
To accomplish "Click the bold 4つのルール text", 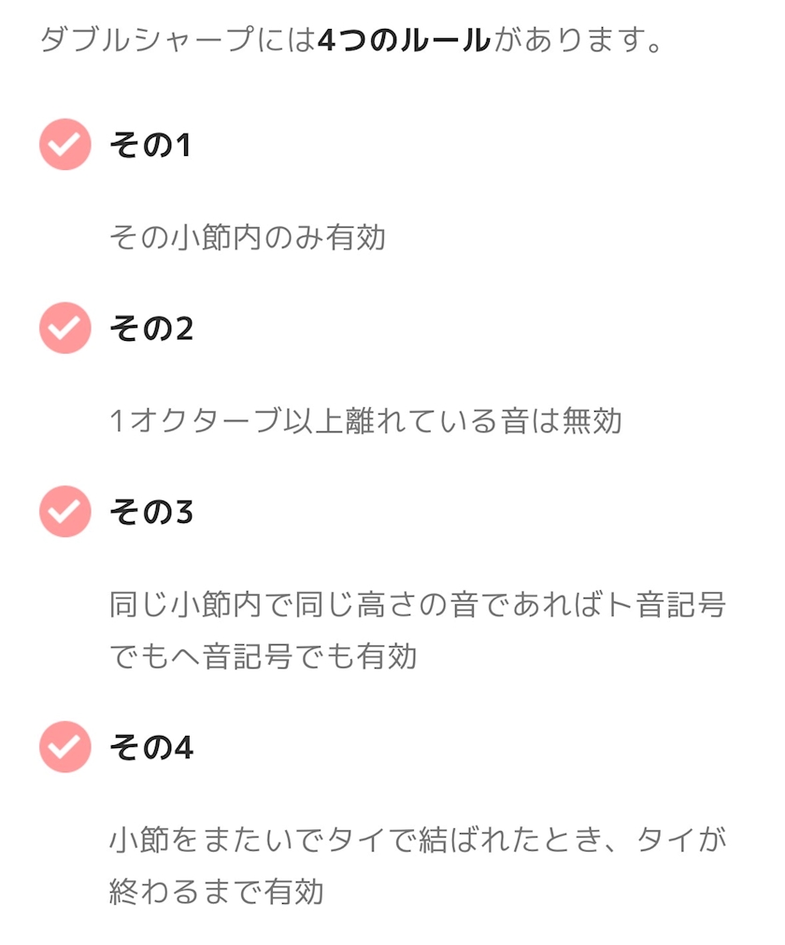I will coord(404,41).
